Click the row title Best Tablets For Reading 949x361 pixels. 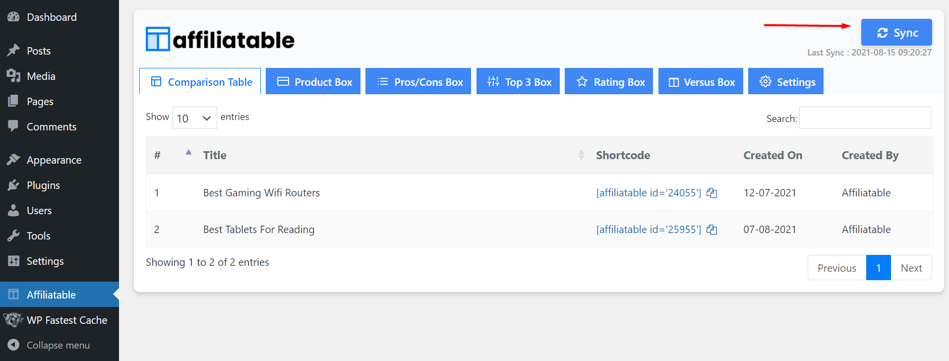coord(259,230)
